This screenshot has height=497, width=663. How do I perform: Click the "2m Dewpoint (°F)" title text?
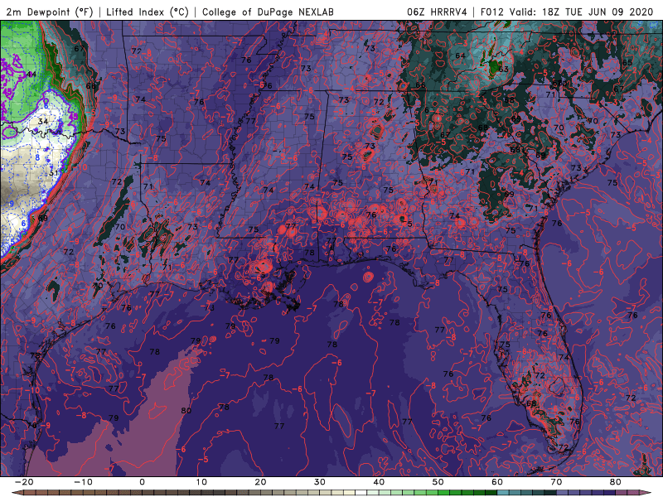pos(50,12)
